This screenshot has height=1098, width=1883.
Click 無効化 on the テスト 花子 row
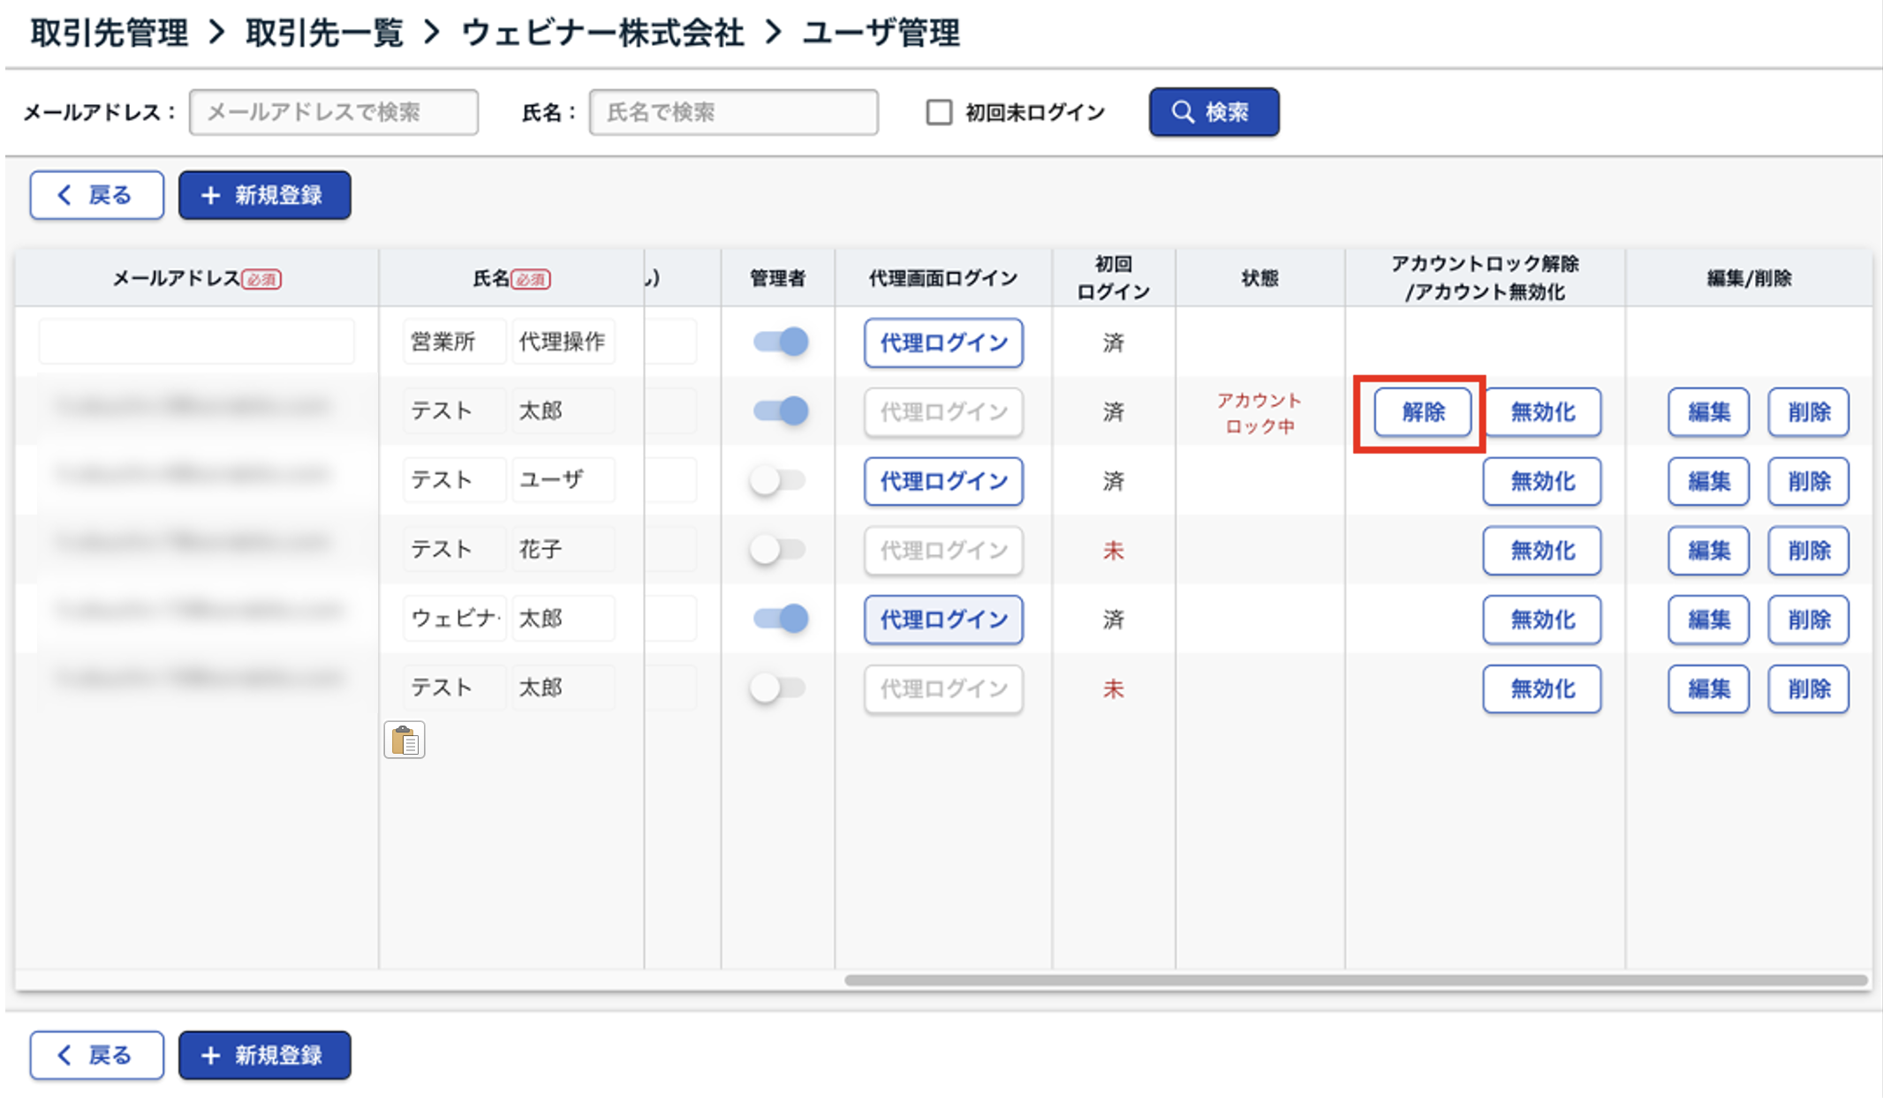pos(1541,551)
